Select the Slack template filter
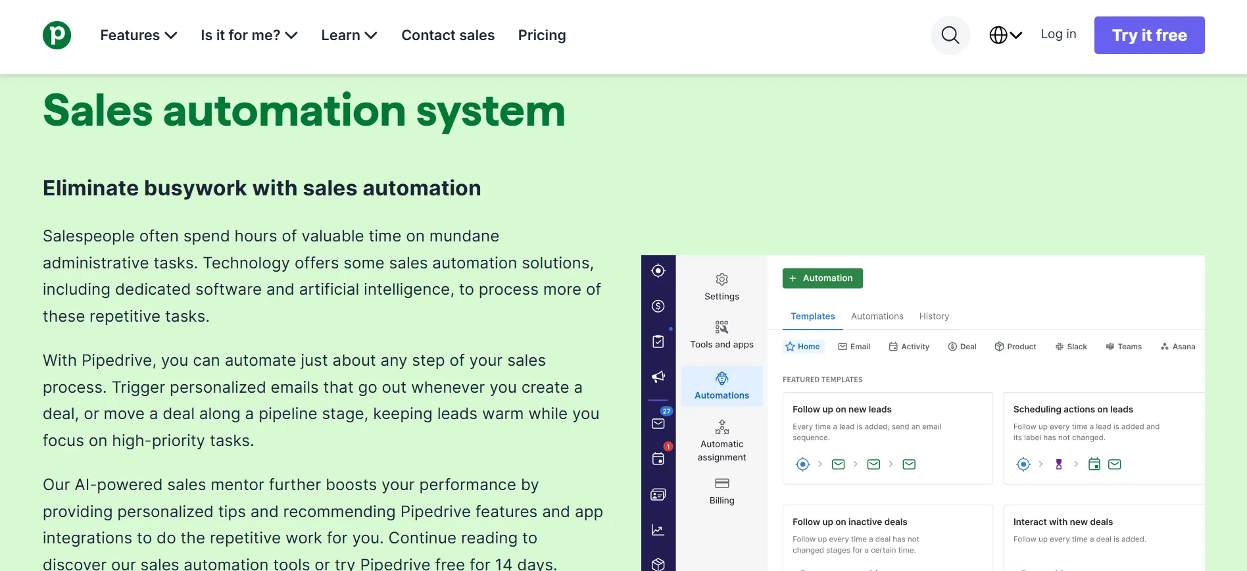The width and height of the screenshot is (1247, 571). (1071, 347)
